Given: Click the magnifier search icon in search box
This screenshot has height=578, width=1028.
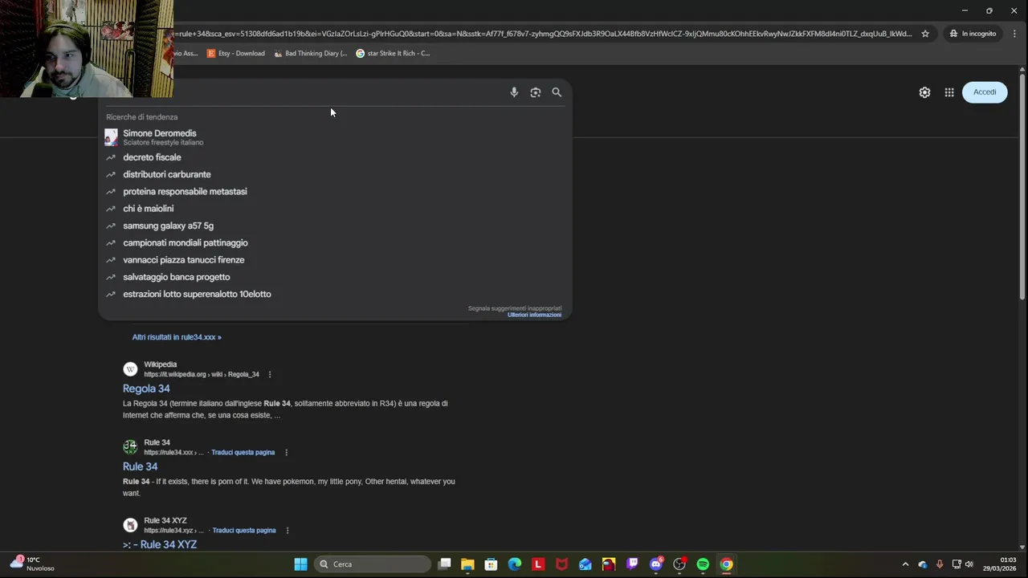Looking at the screenshot, I should pos(557,92).
